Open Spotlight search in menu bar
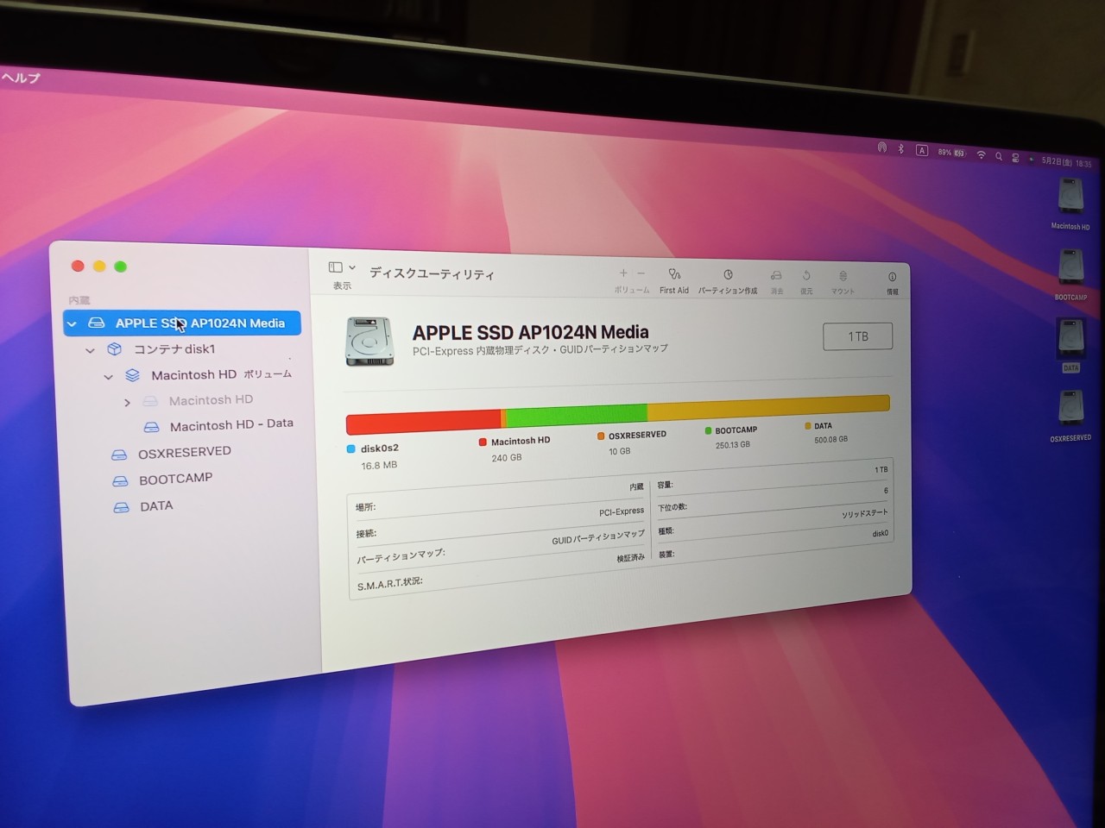This screenshot has height=828, width=1105. tap(999, 156)
